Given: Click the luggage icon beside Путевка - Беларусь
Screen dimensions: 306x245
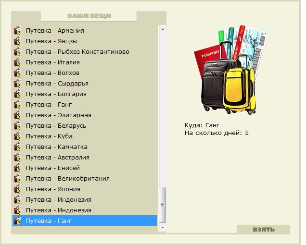Looking at the screenshot, I should click(x=17, y=125).
